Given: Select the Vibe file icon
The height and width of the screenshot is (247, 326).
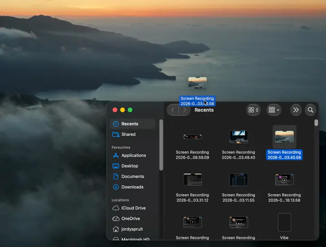Looking at the screenshot, I should coord(284,222).
